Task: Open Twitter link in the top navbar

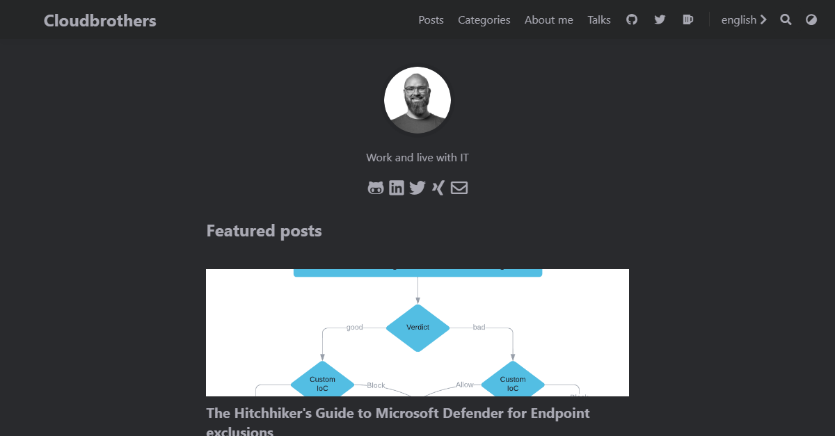Action: click(660, 19)
